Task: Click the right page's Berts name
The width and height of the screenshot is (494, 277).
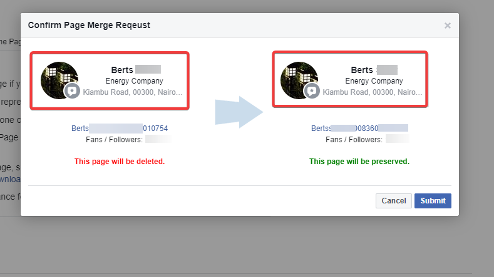Action: pyautogui.click(x=362, y=70)
